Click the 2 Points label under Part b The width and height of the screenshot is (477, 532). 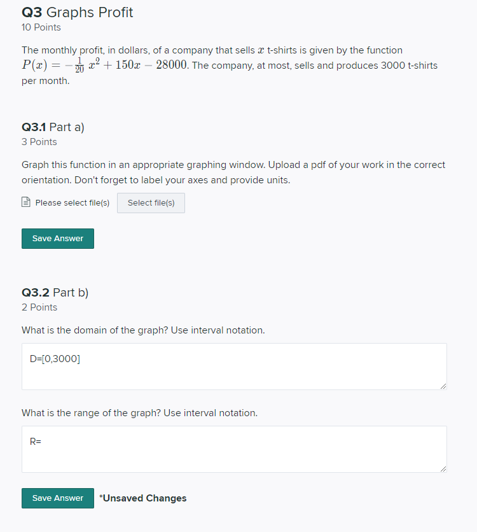39,307
